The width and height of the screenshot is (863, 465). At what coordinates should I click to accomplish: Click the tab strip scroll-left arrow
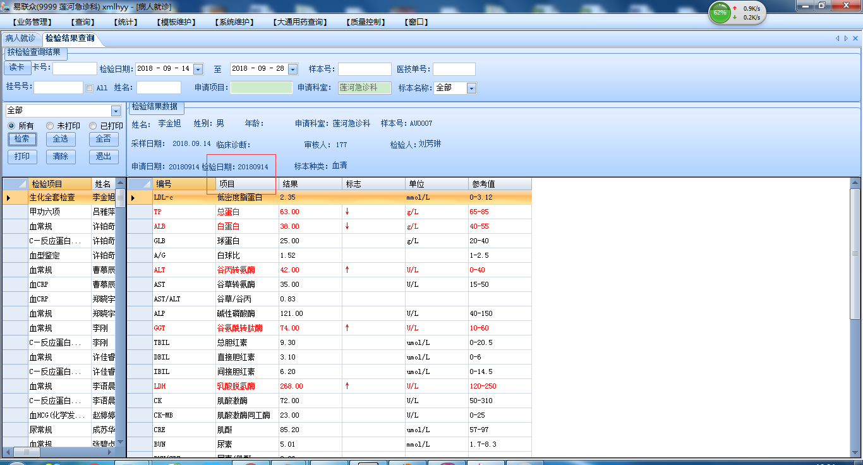coord(837,39)
